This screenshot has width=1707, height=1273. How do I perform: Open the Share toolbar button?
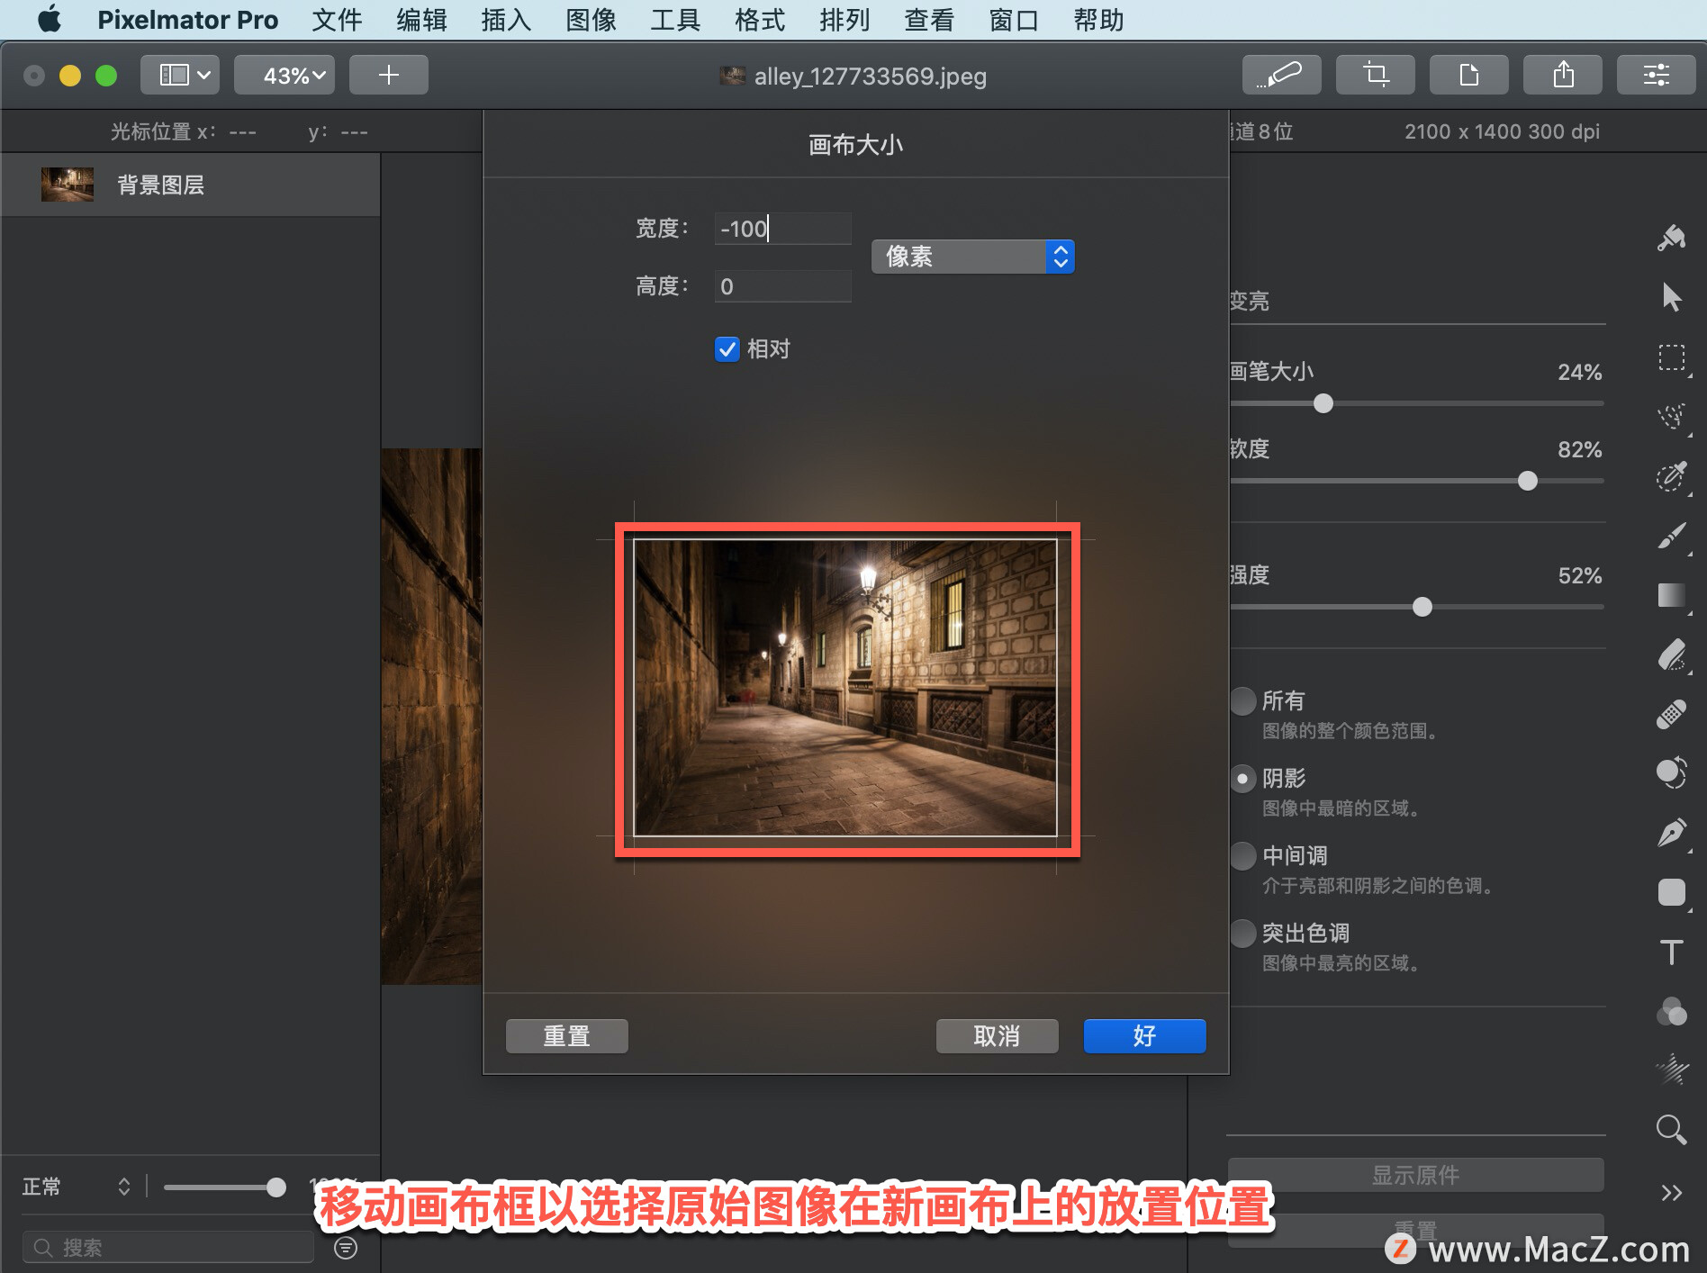click(1562, 75)
